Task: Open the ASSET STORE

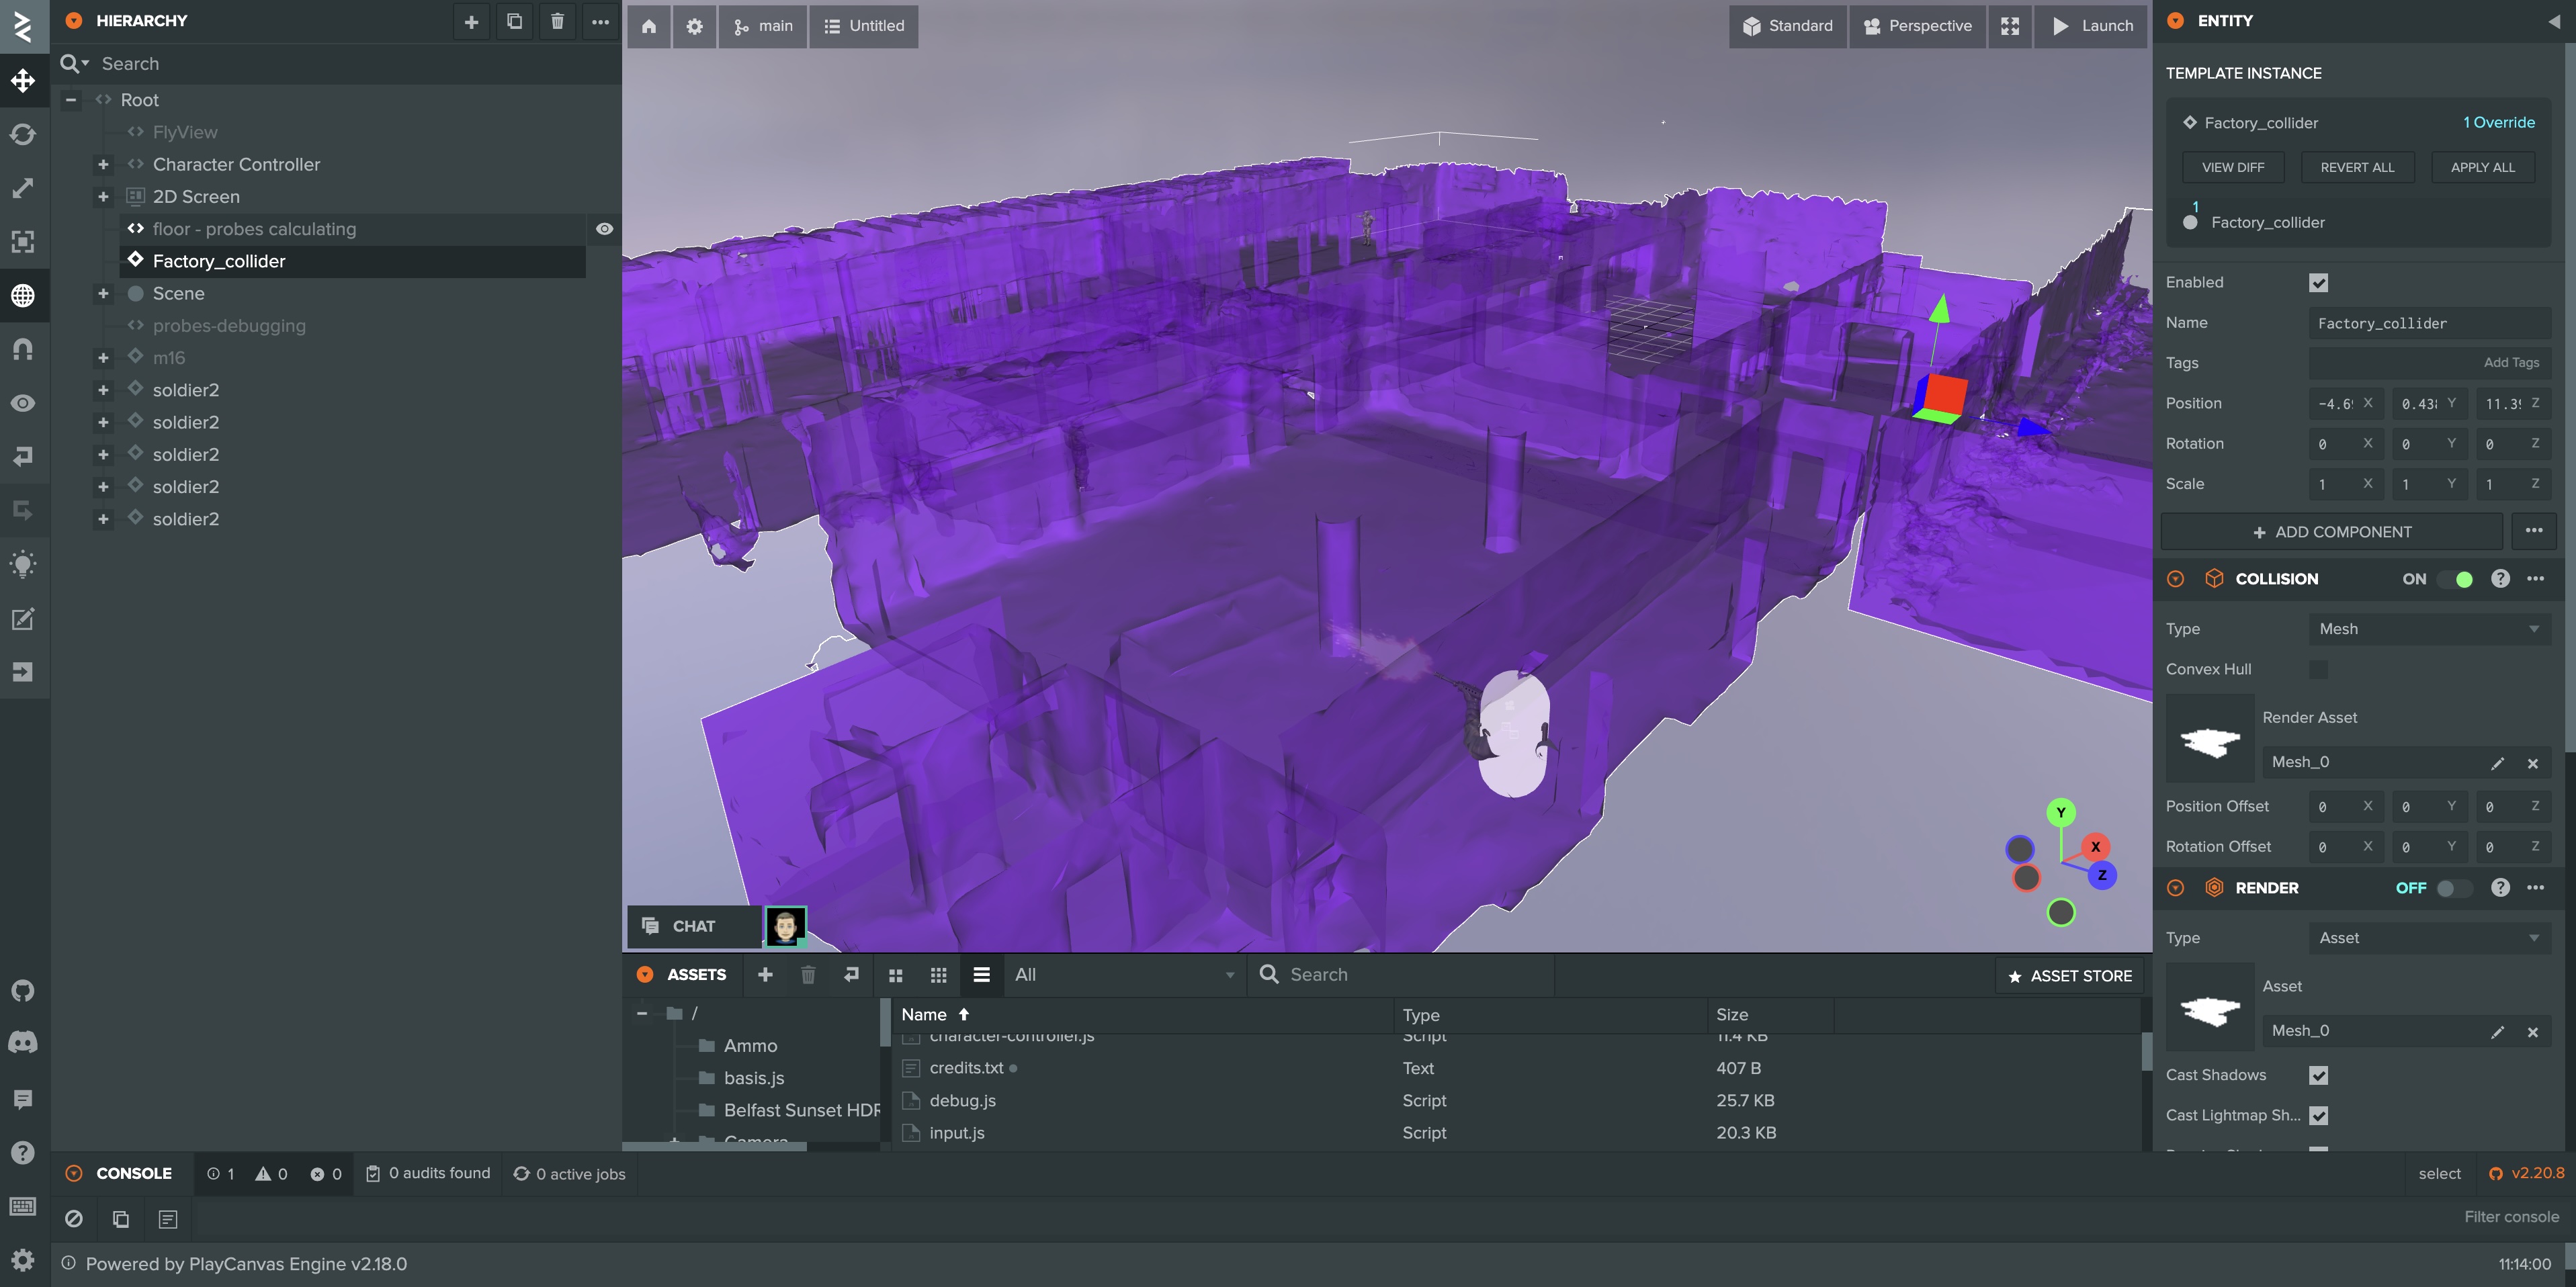Action: click(x=2069, y=975)
